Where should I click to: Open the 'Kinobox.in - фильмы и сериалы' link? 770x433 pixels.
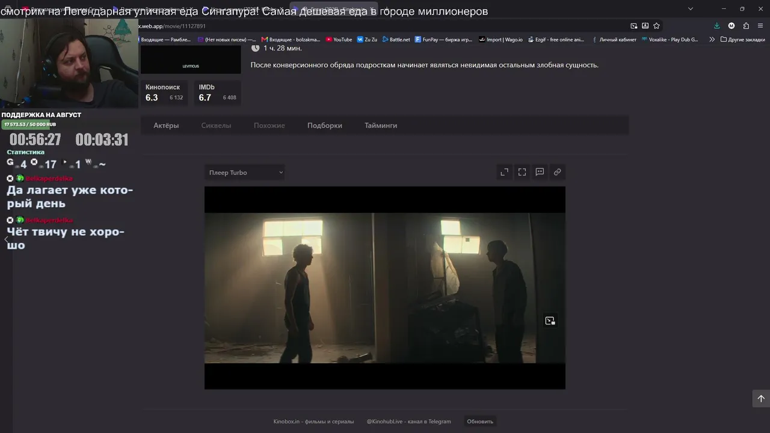pos(313,422)
